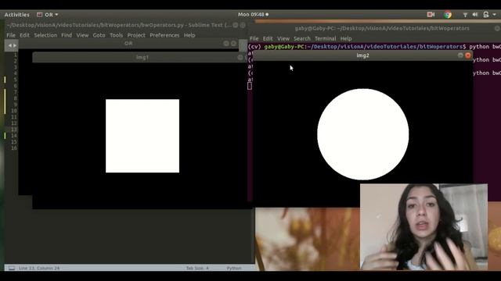Open the terminal Edit menu
The width and height of the screenshot is (501, 281).
click(268, 38)
